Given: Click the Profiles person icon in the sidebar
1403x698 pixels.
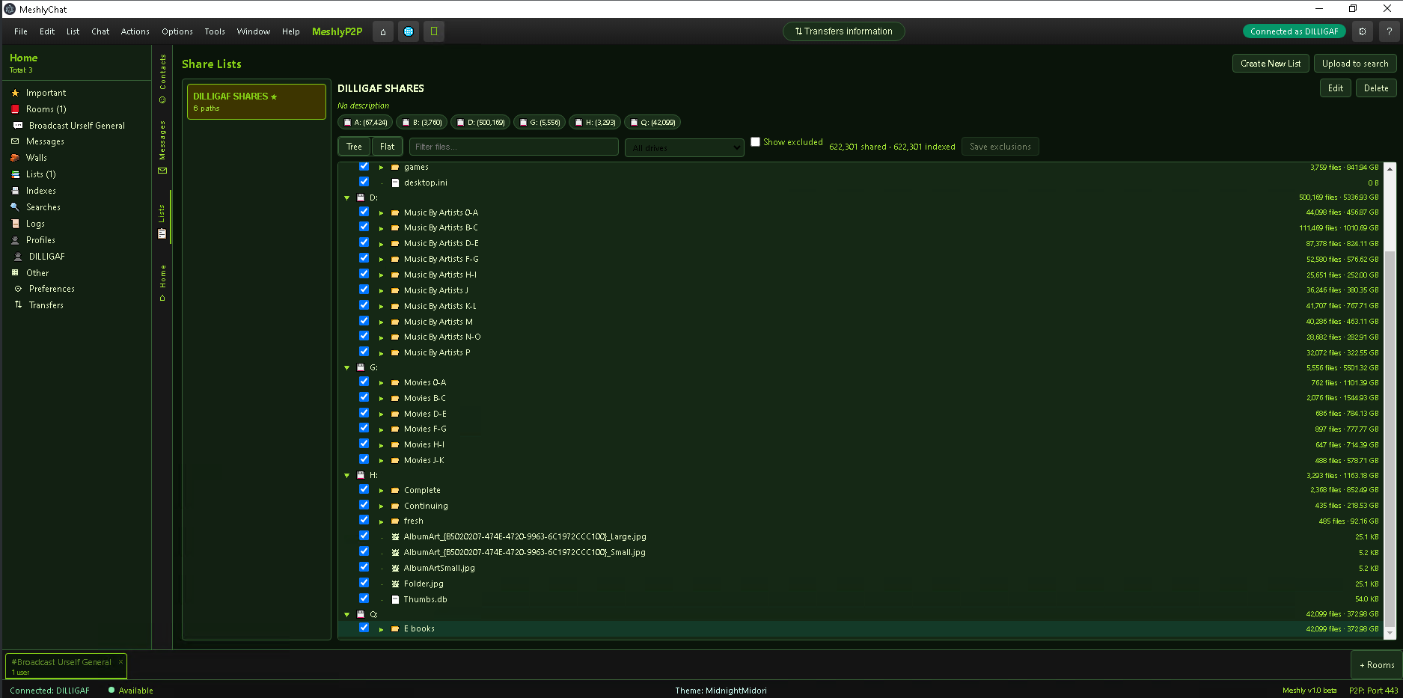Looking at the screenshot, I should 15,240.
